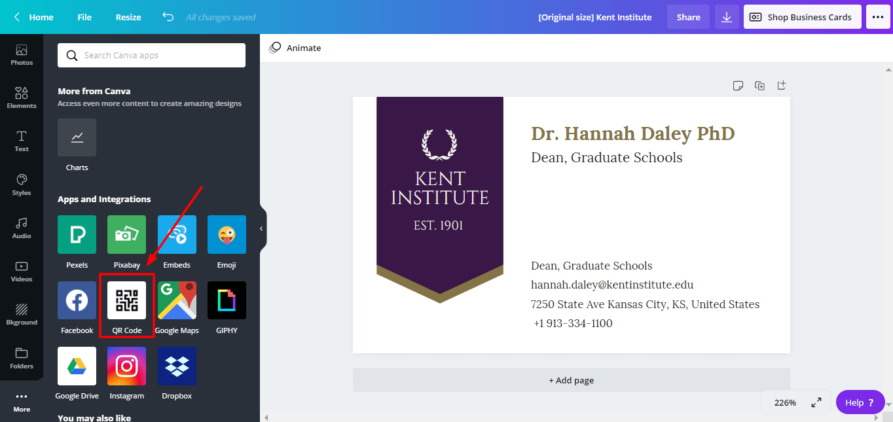
Task: Toggle fullscreen presentation mode
Action: [x=816, y=402]
